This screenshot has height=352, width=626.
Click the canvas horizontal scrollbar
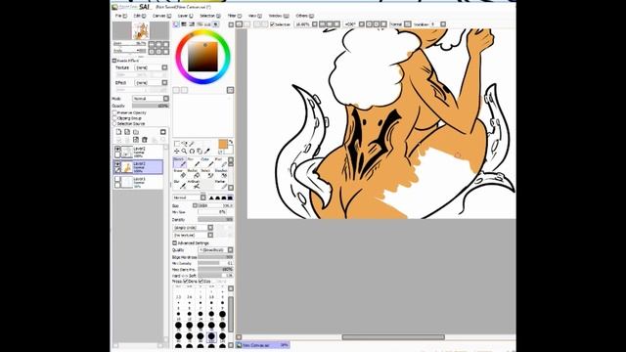click(393, 337)
